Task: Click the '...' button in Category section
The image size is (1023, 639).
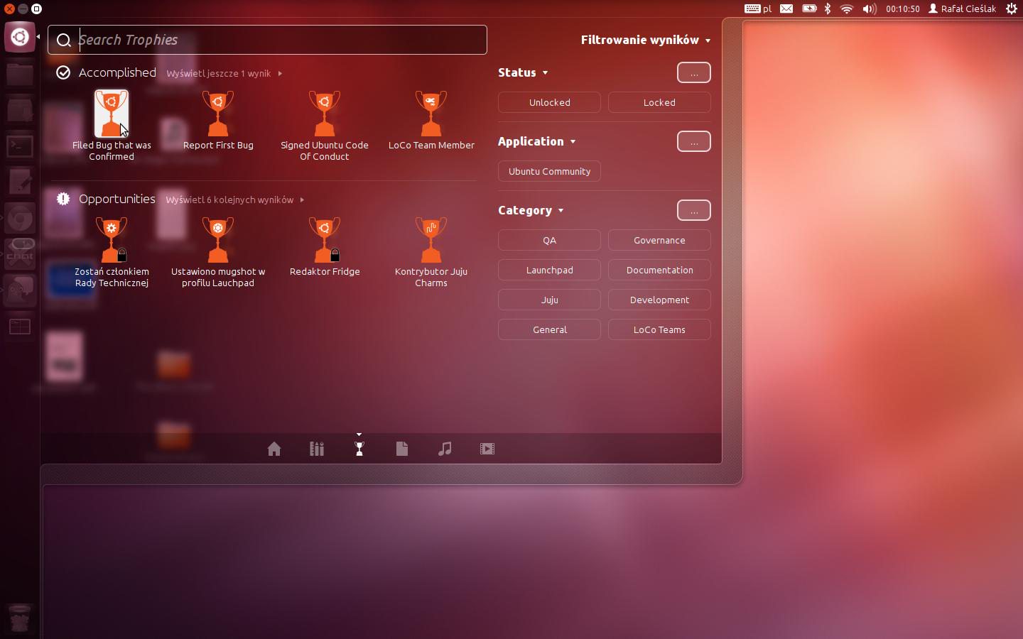Action: point(694,210)
